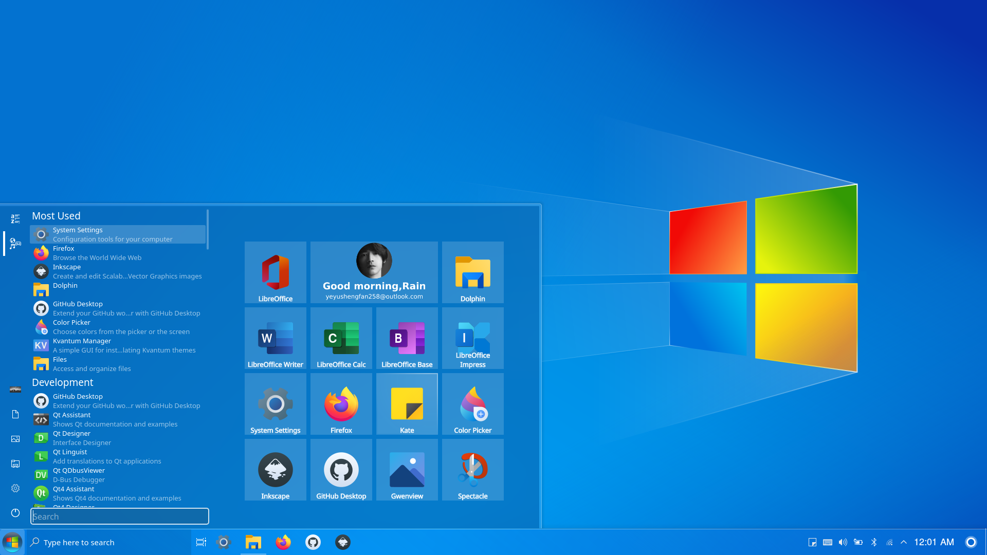Launch LibreOffice Impress tile
This screenshot has width=987, height=555.
coord(473,338)
